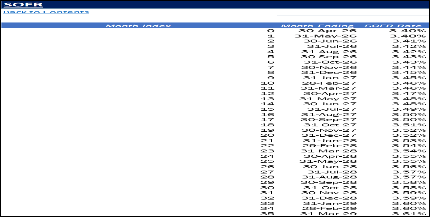430x217 pixels.
Task: Select the 3.53% SOFR rate cell
Action: click(409, 141)
